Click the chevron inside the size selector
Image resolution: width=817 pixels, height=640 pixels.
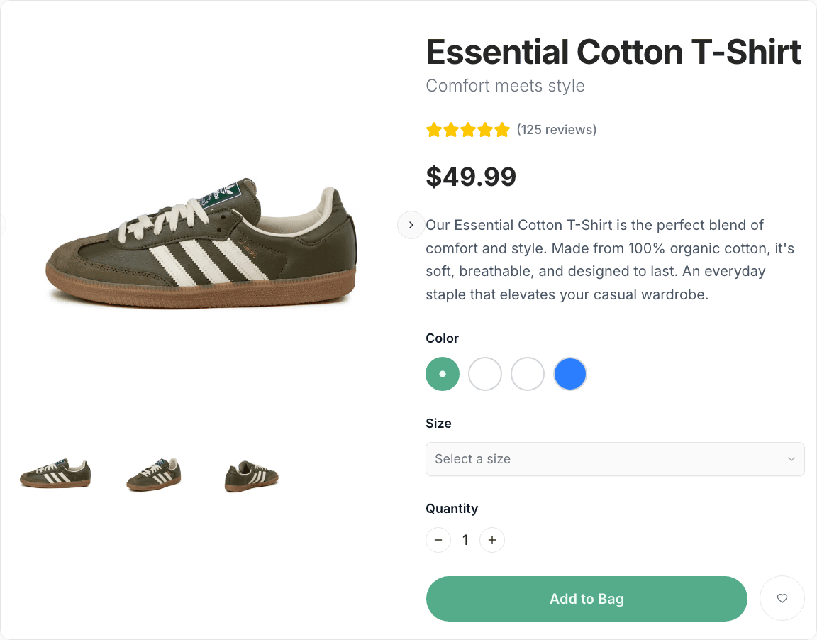791,459
